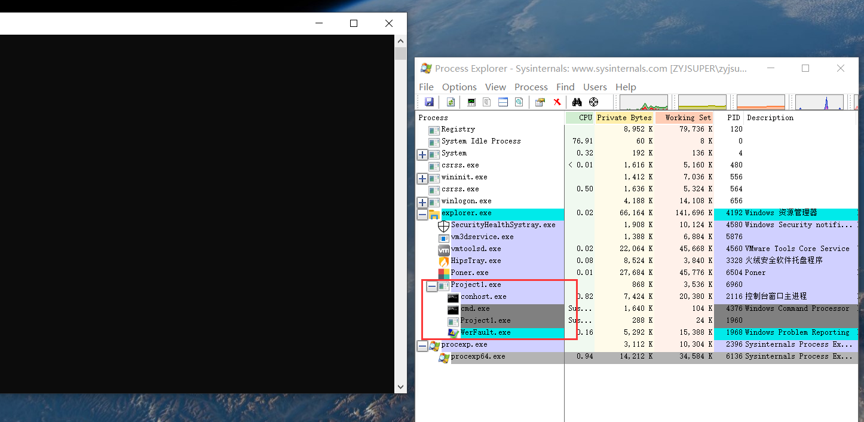Expand the wininit.exe tree node

(422, 179)
